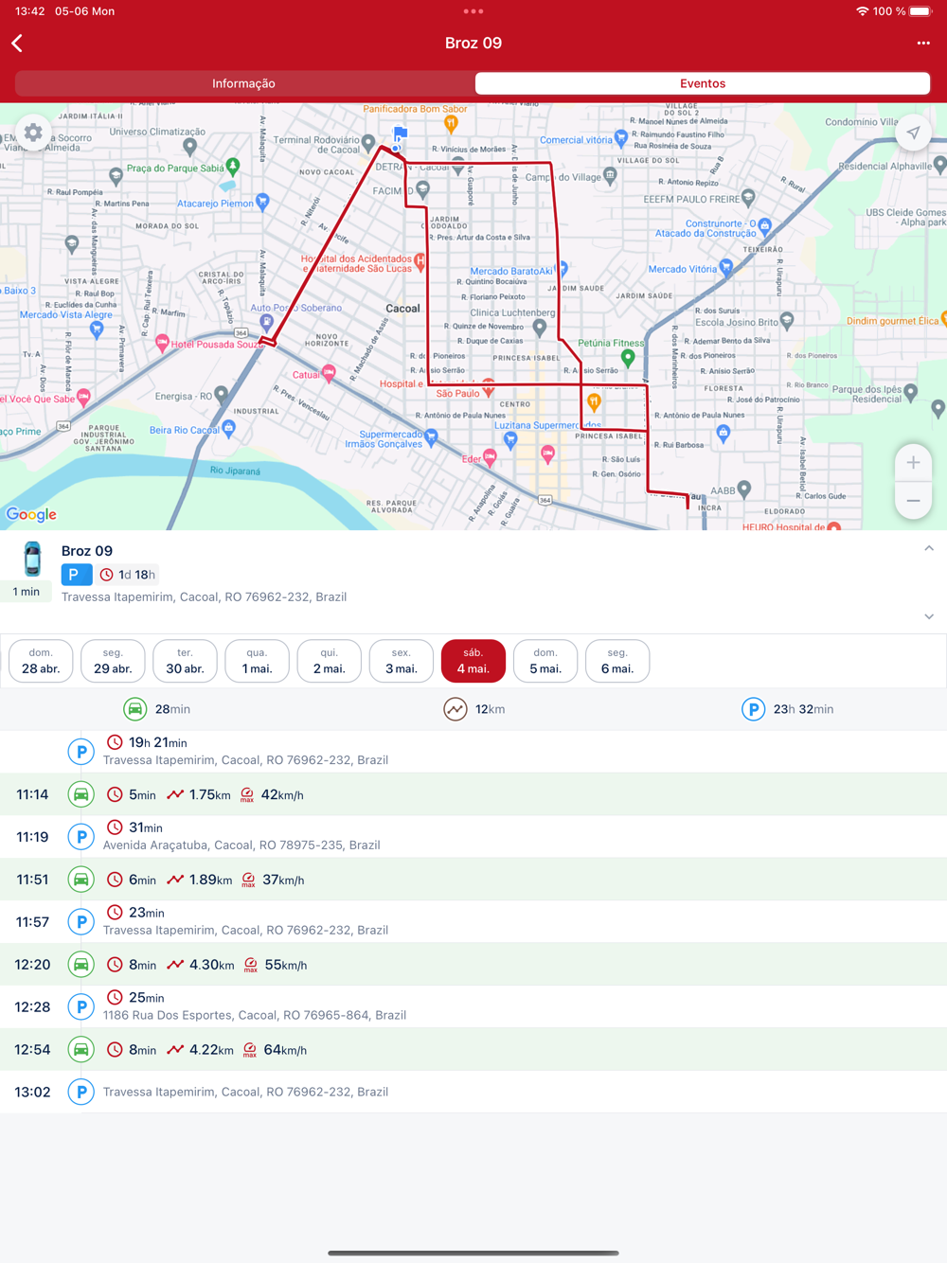Select date ter. 30 abr.

coord(185,661)
